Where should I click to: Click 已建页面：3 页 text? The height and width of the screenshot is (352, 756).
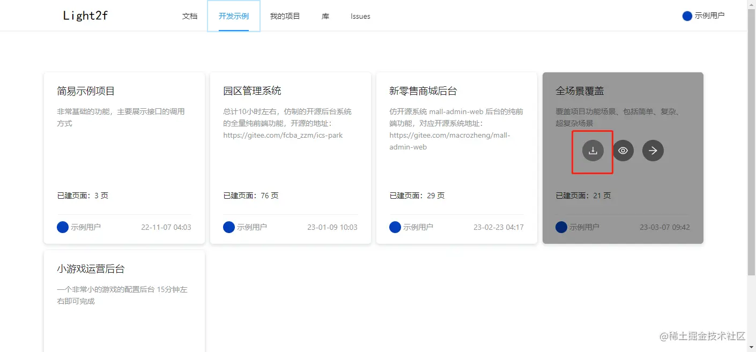click(x=83, y=196)
